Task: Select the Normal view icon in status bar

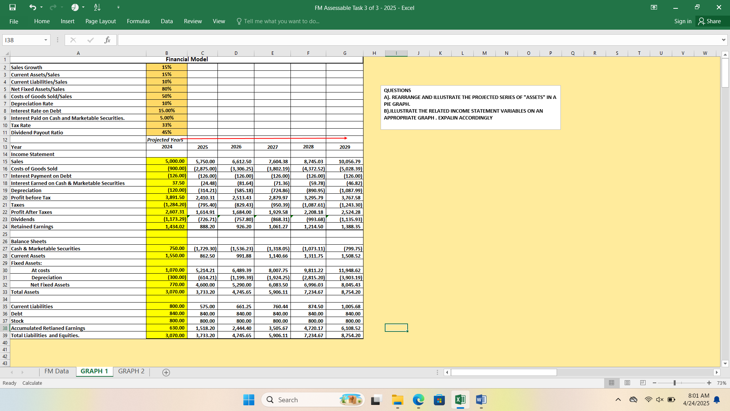Action: point(611,383)
